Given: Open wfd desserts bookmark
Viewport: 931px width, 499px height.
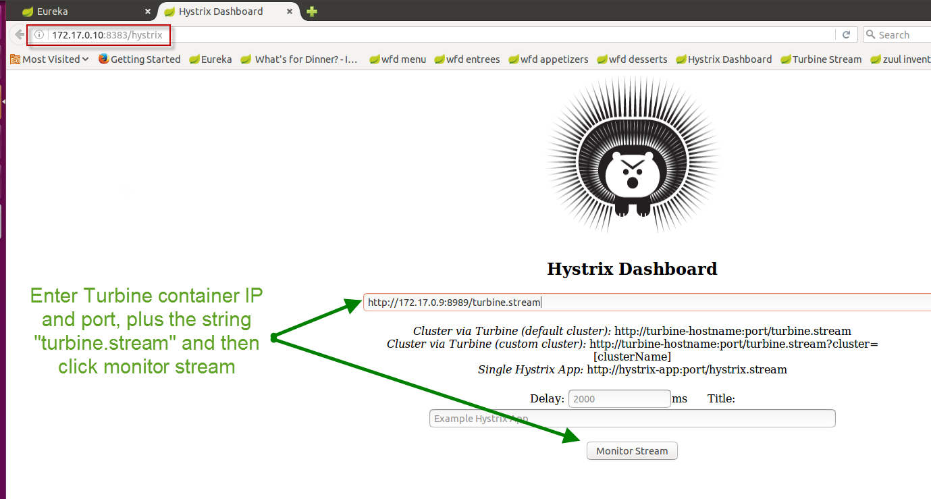Looking at the screenshot, I should (632, 59).
